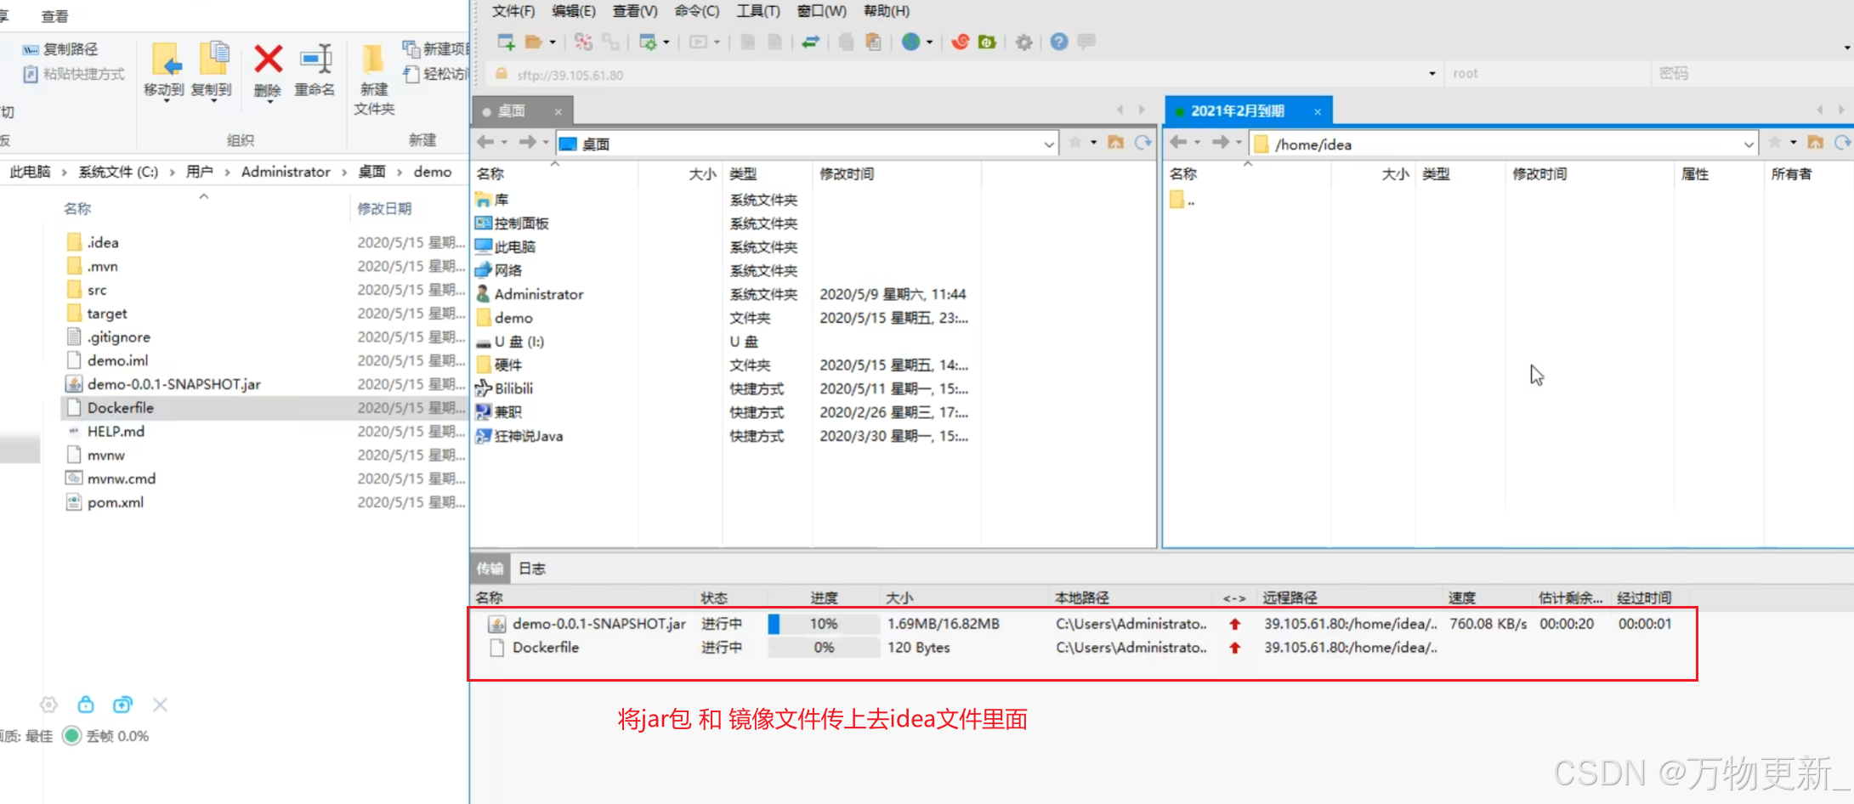Open the 文件(F) menu
1854x804 pixels.
coord(513,11)
